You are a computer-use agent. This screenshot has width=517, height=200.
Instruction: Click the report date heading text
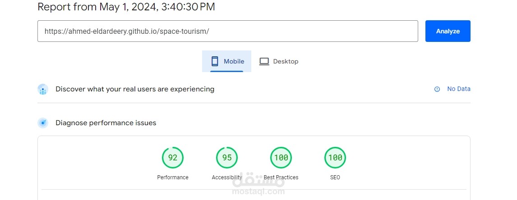126,7
